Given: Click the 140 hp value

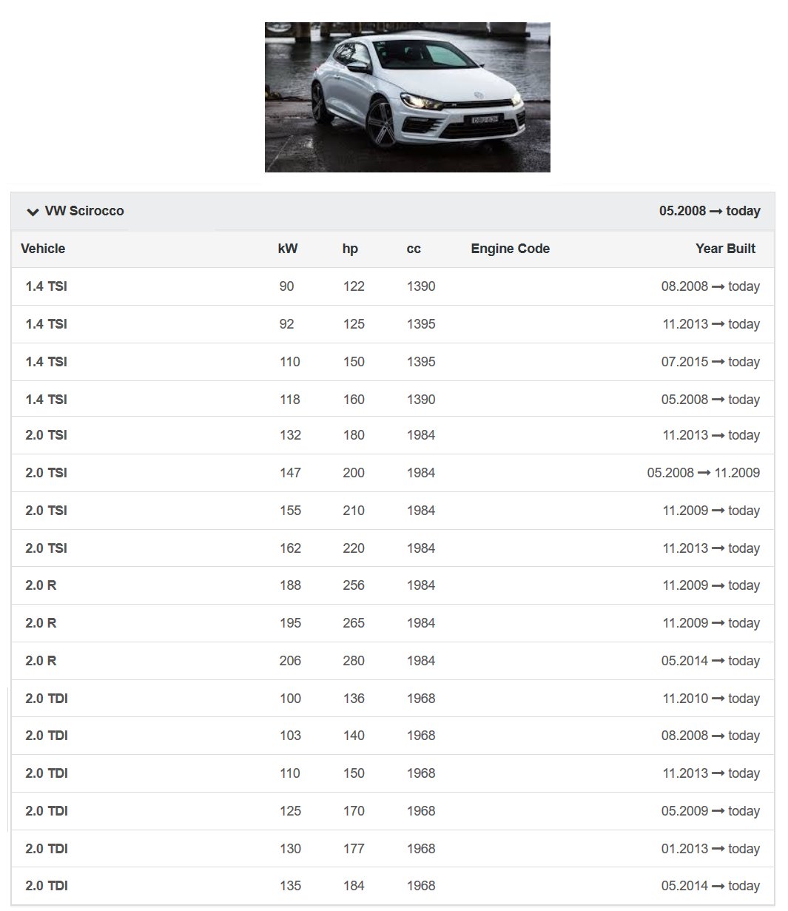Looking at the screenshot, I should pyautogui.click(x=354, y=736).
